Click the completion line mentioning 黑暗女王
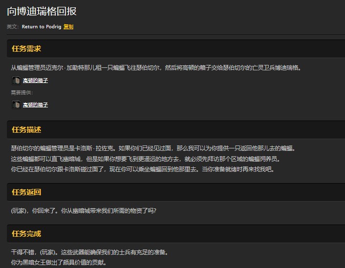345x268 pixels. coord(58,263)
